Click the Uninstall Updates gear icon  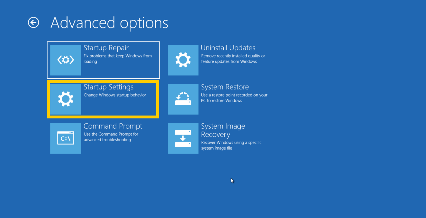click(x=183, y=60)
